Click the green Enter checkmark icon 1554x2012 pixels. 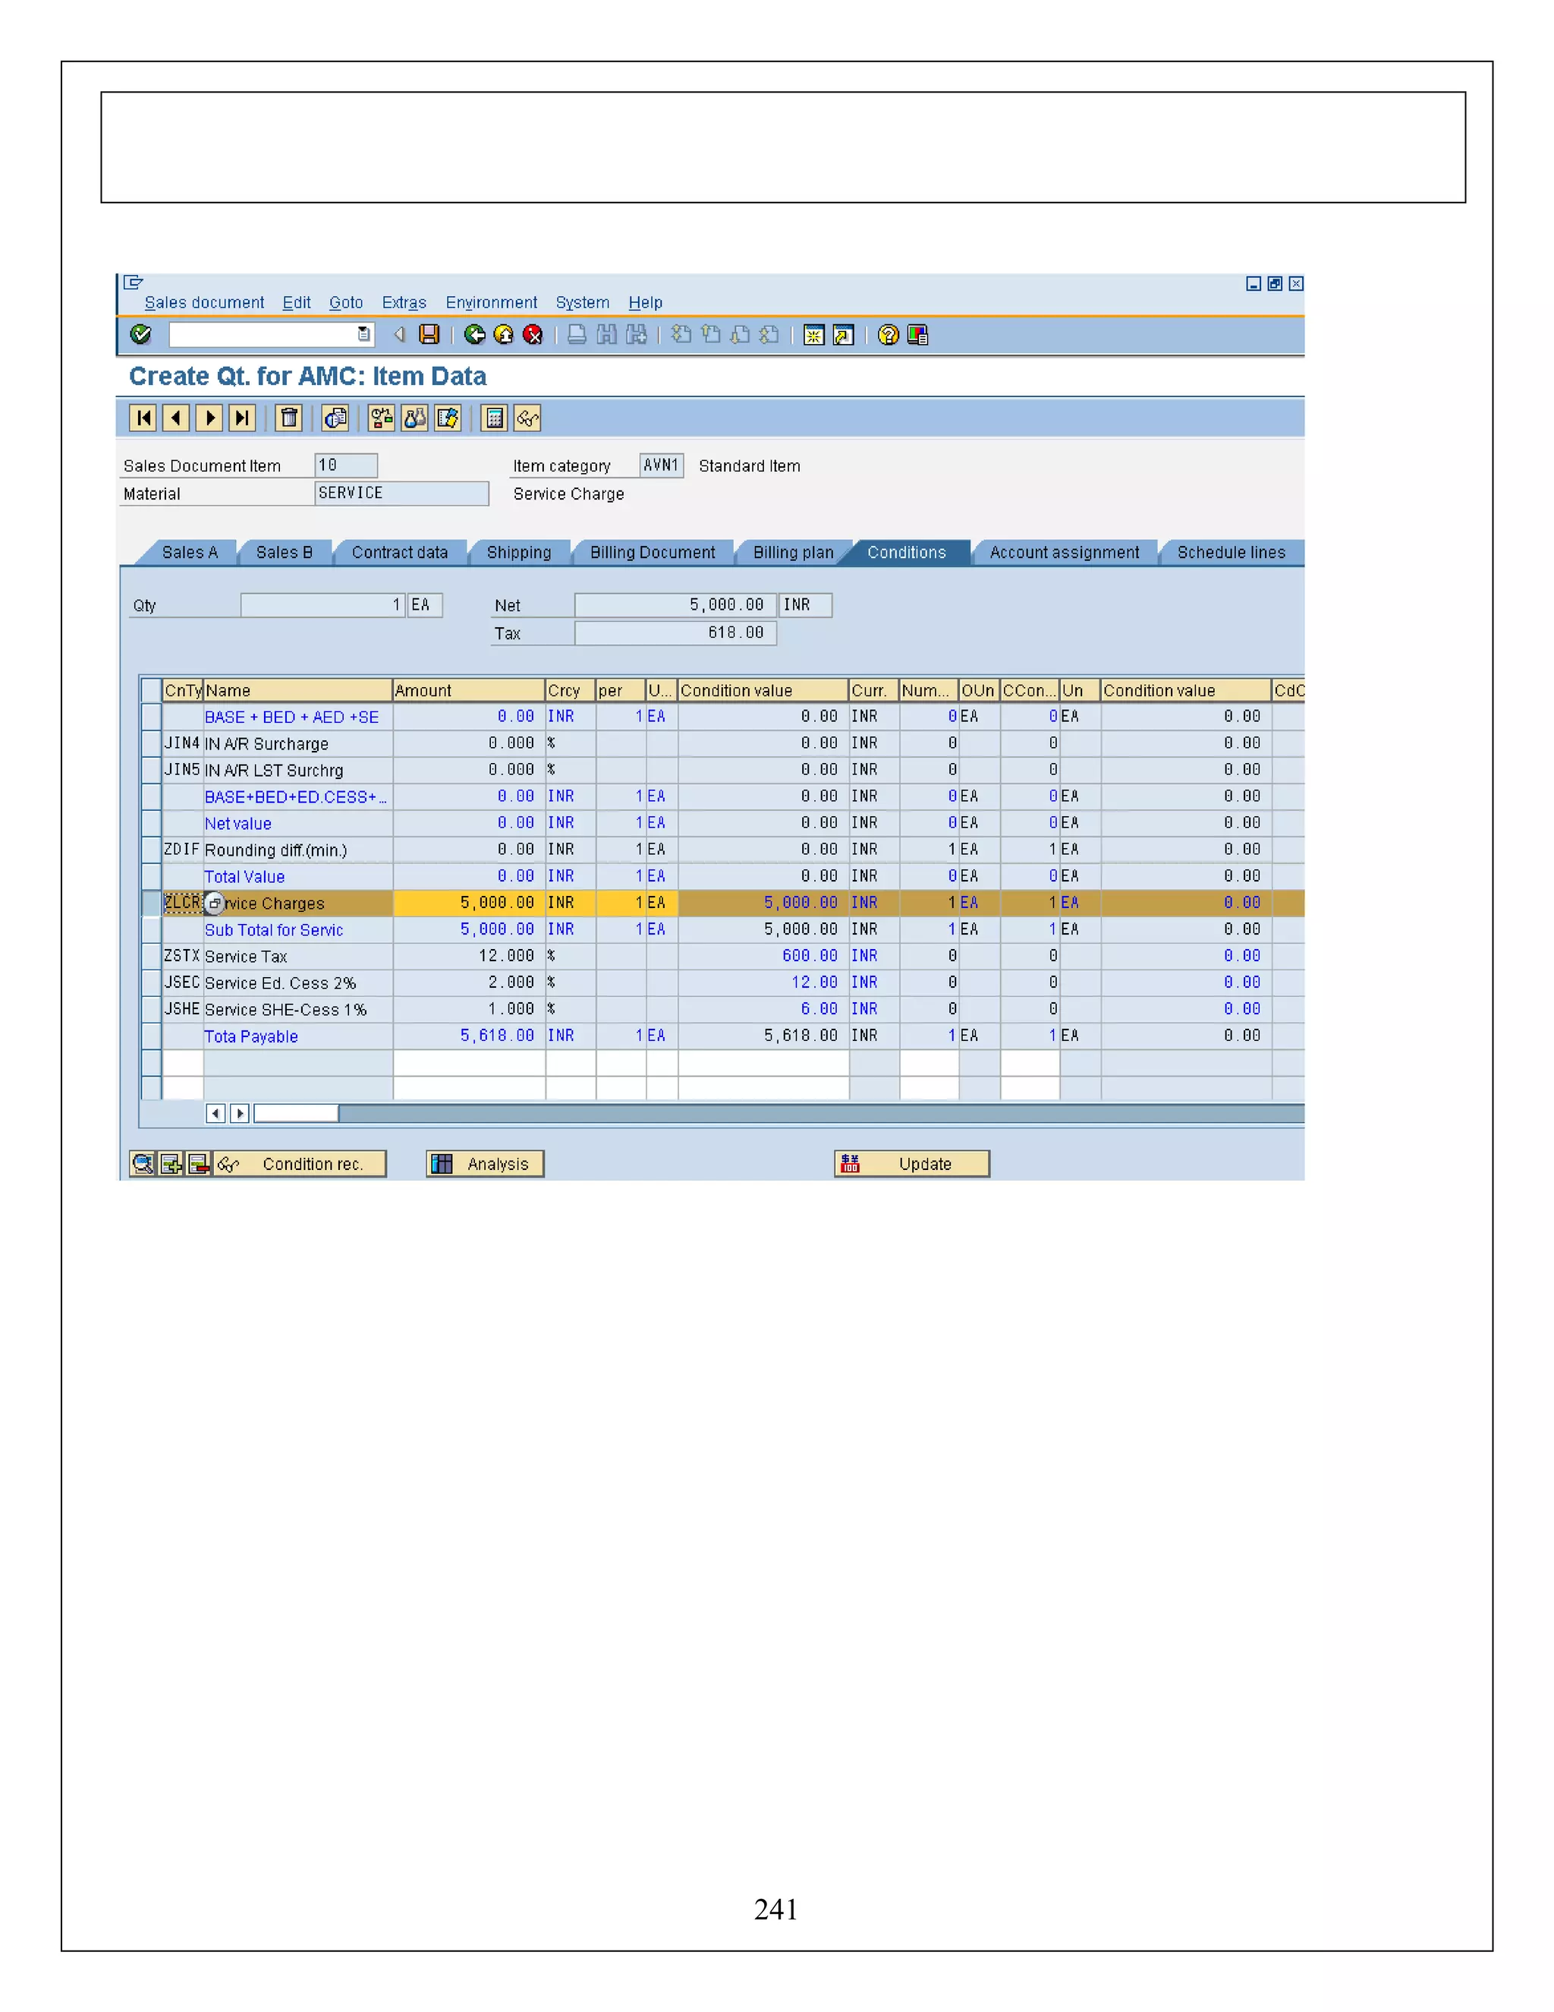(141, 334)
